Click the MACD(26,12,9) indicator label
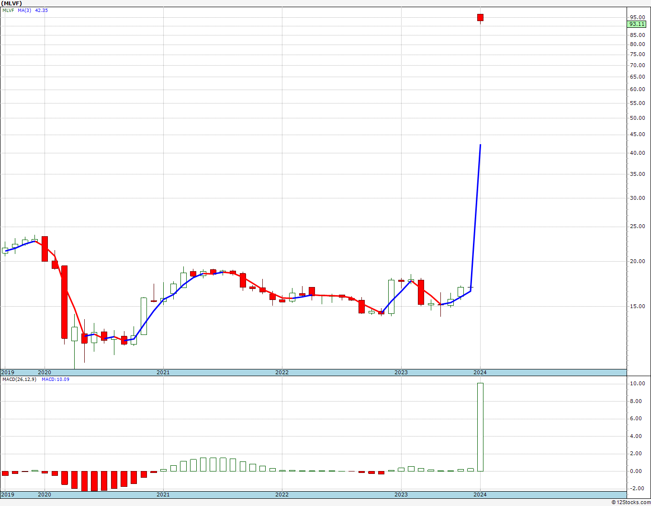The image size is (651, 506). click(20, 379)
